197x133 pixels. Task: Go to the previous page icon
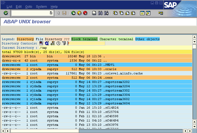click(121, 13)
